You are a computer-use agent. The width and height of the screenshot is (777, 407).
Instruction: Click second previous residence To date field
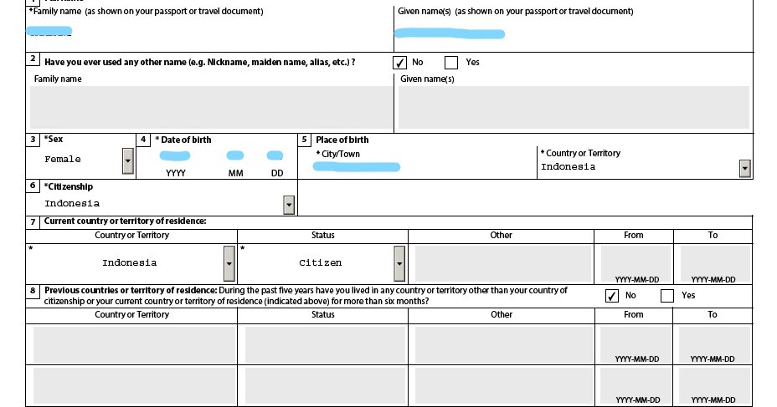(714, 386)
